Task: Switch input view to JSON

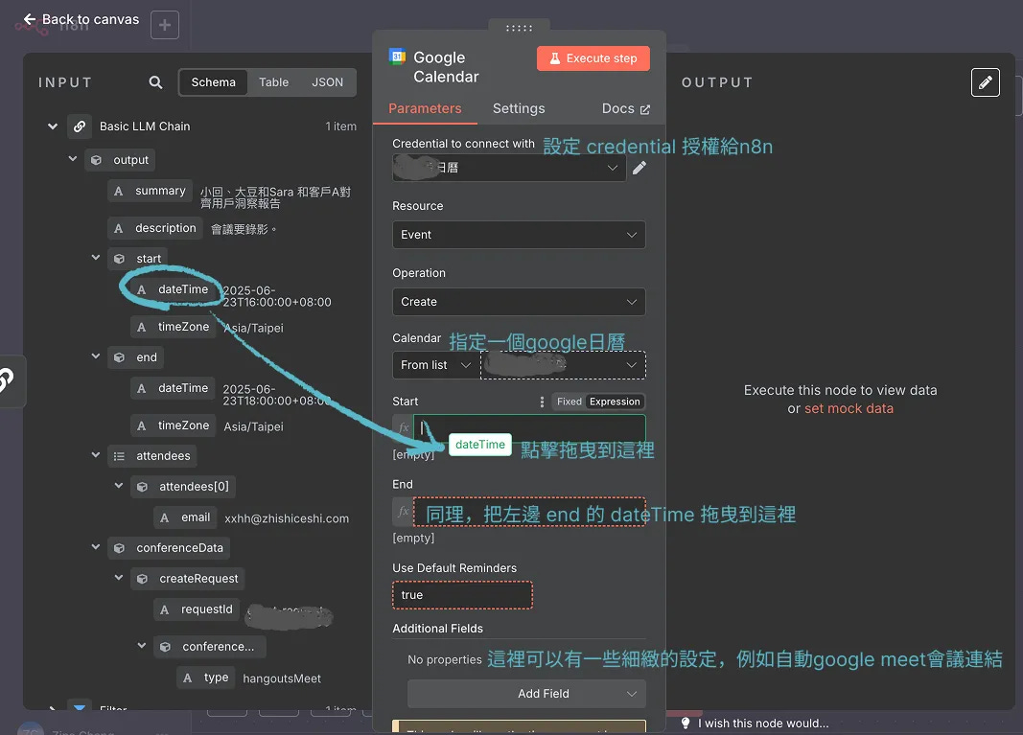Action: 327,82
